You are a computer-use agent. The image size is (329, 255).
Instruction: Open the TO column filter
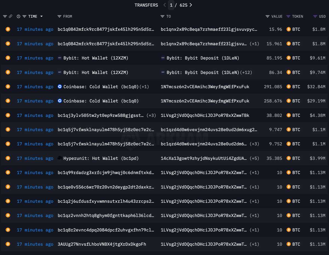162,16
